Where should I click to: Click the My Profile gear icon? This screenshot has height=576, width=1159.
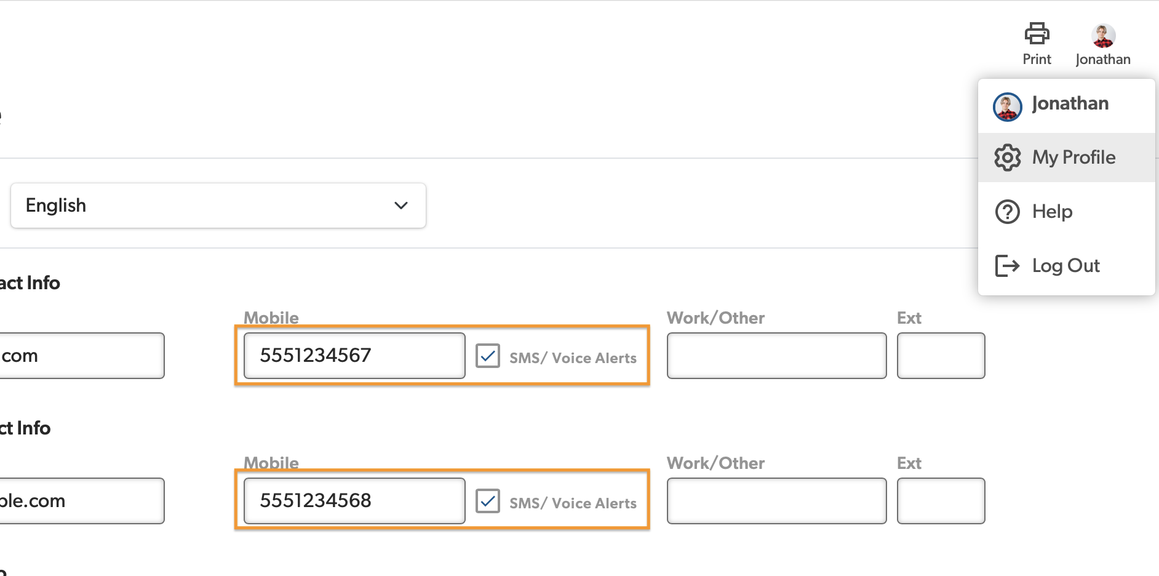point(1007,158)
